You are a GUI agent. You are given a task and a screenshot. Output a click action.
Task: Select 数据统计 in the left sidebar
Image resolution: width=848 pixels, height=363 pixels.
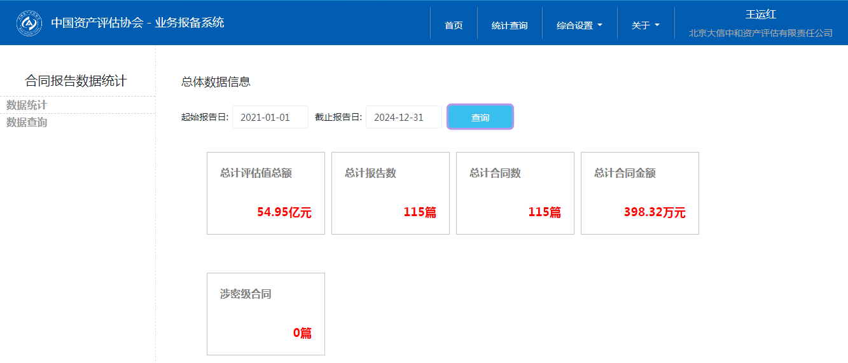click(x=27, y=105)
